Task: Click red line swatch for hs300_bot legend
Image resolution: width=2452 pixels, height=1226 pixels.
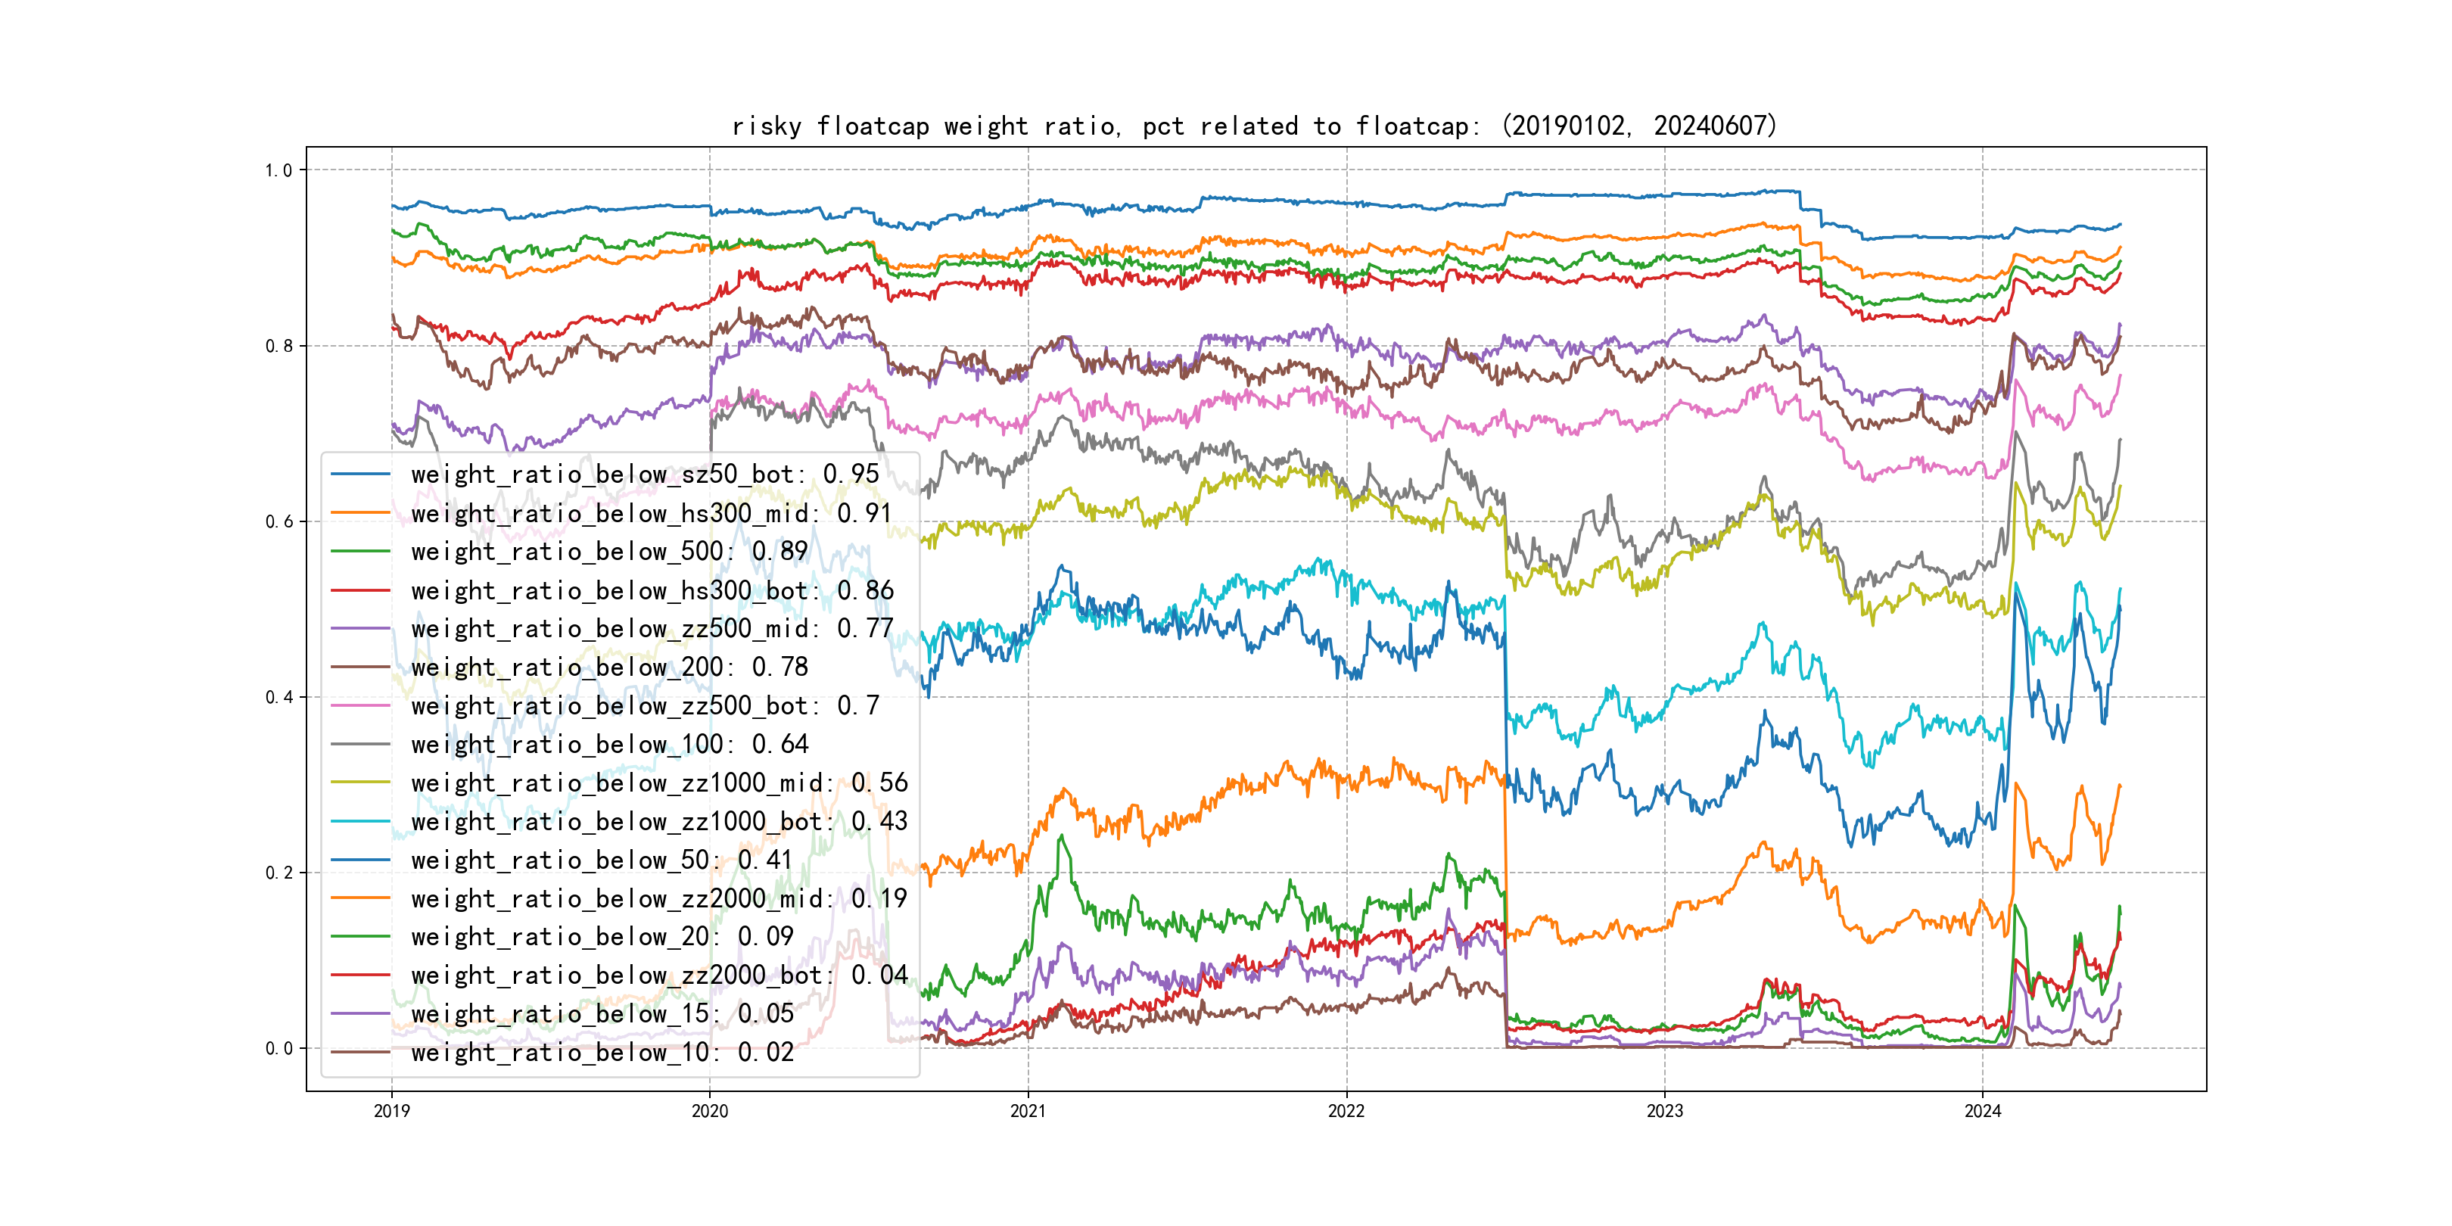Action: coord(359,590)
